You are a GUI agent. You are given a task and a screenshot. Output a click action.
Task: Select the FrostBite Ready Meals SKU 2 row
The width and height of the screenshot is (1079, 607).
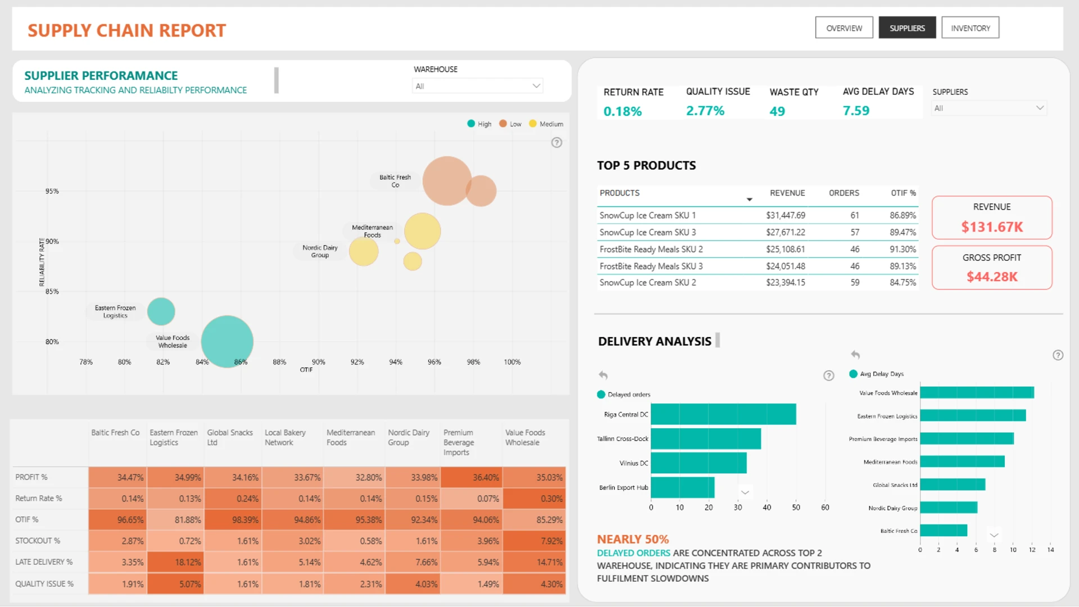click(758, 249)
